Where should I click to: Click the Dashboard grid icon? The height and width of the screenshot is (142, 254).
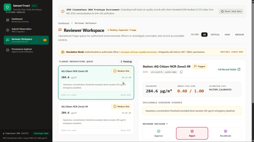[x=8, y=20]
